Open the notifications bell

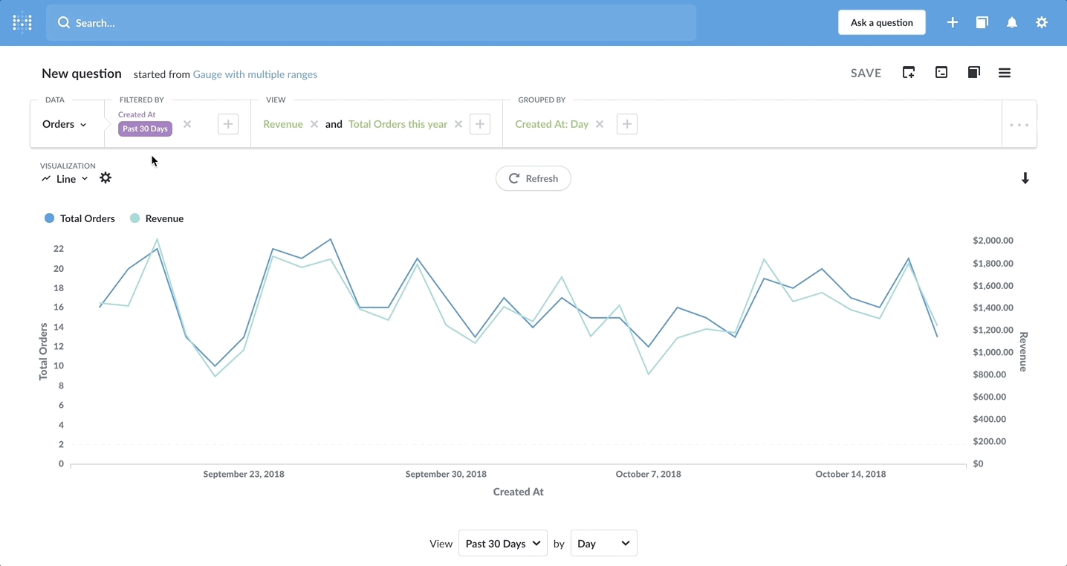tap(1012, 23)
